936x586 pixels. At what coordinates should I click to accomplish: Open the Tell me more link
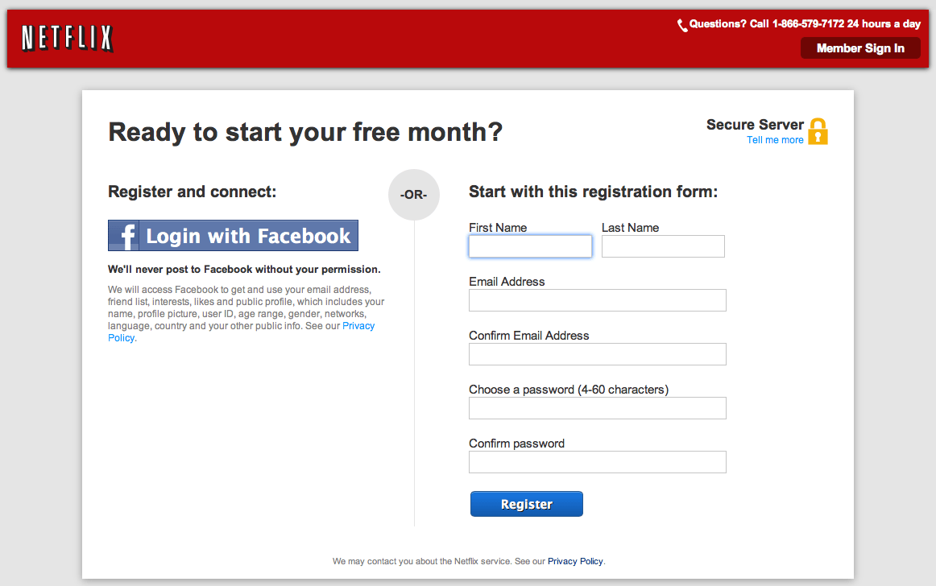[x=775, y=139]
